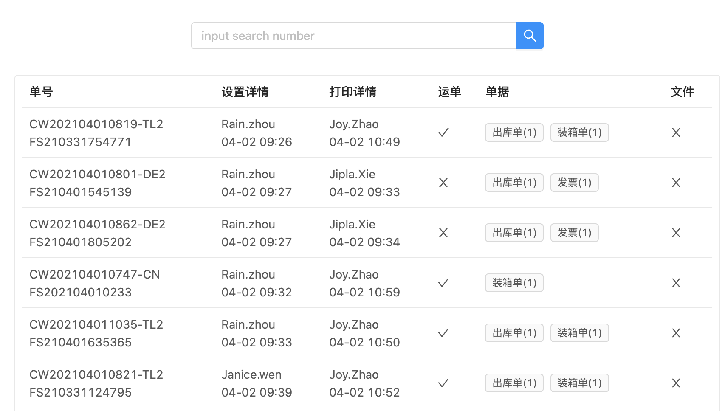Viewport: 722px width, 411px height.
Task: Click the file X icon in CW202104010747-CN row
Action: click(676, 283)
